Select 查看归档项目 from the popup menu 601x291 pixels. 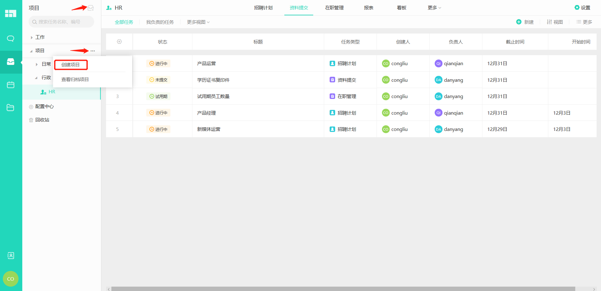[x=75, y=80]
